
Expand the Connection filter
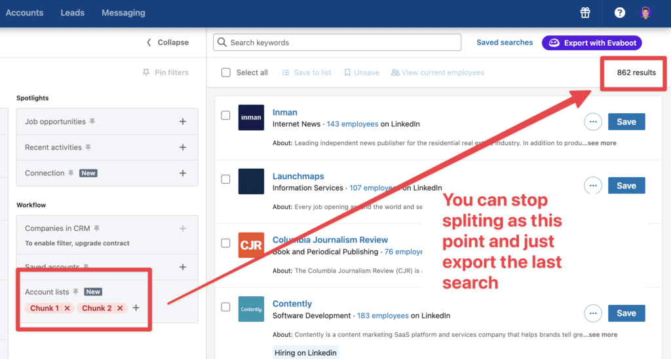pyautogui.click(x=183, y=173)
